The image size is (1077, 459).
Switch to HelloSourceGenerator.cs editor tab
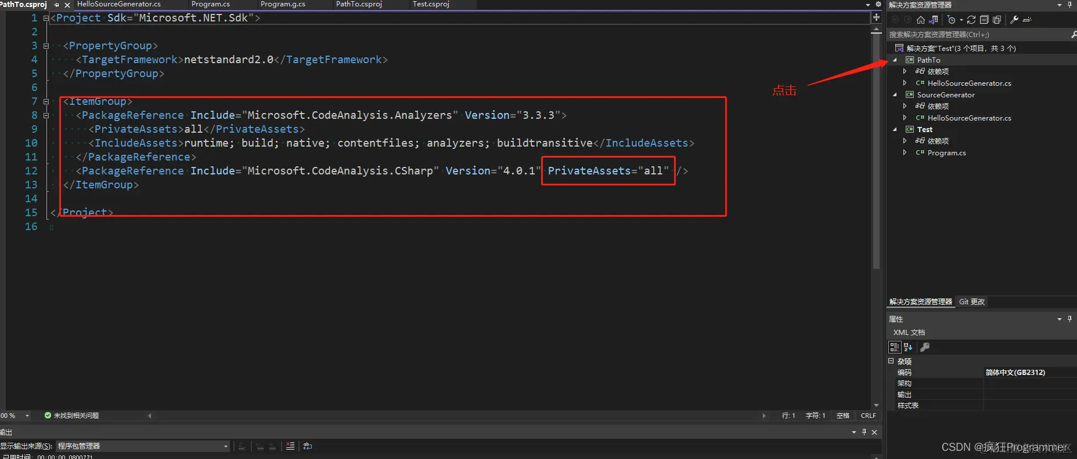119,4
